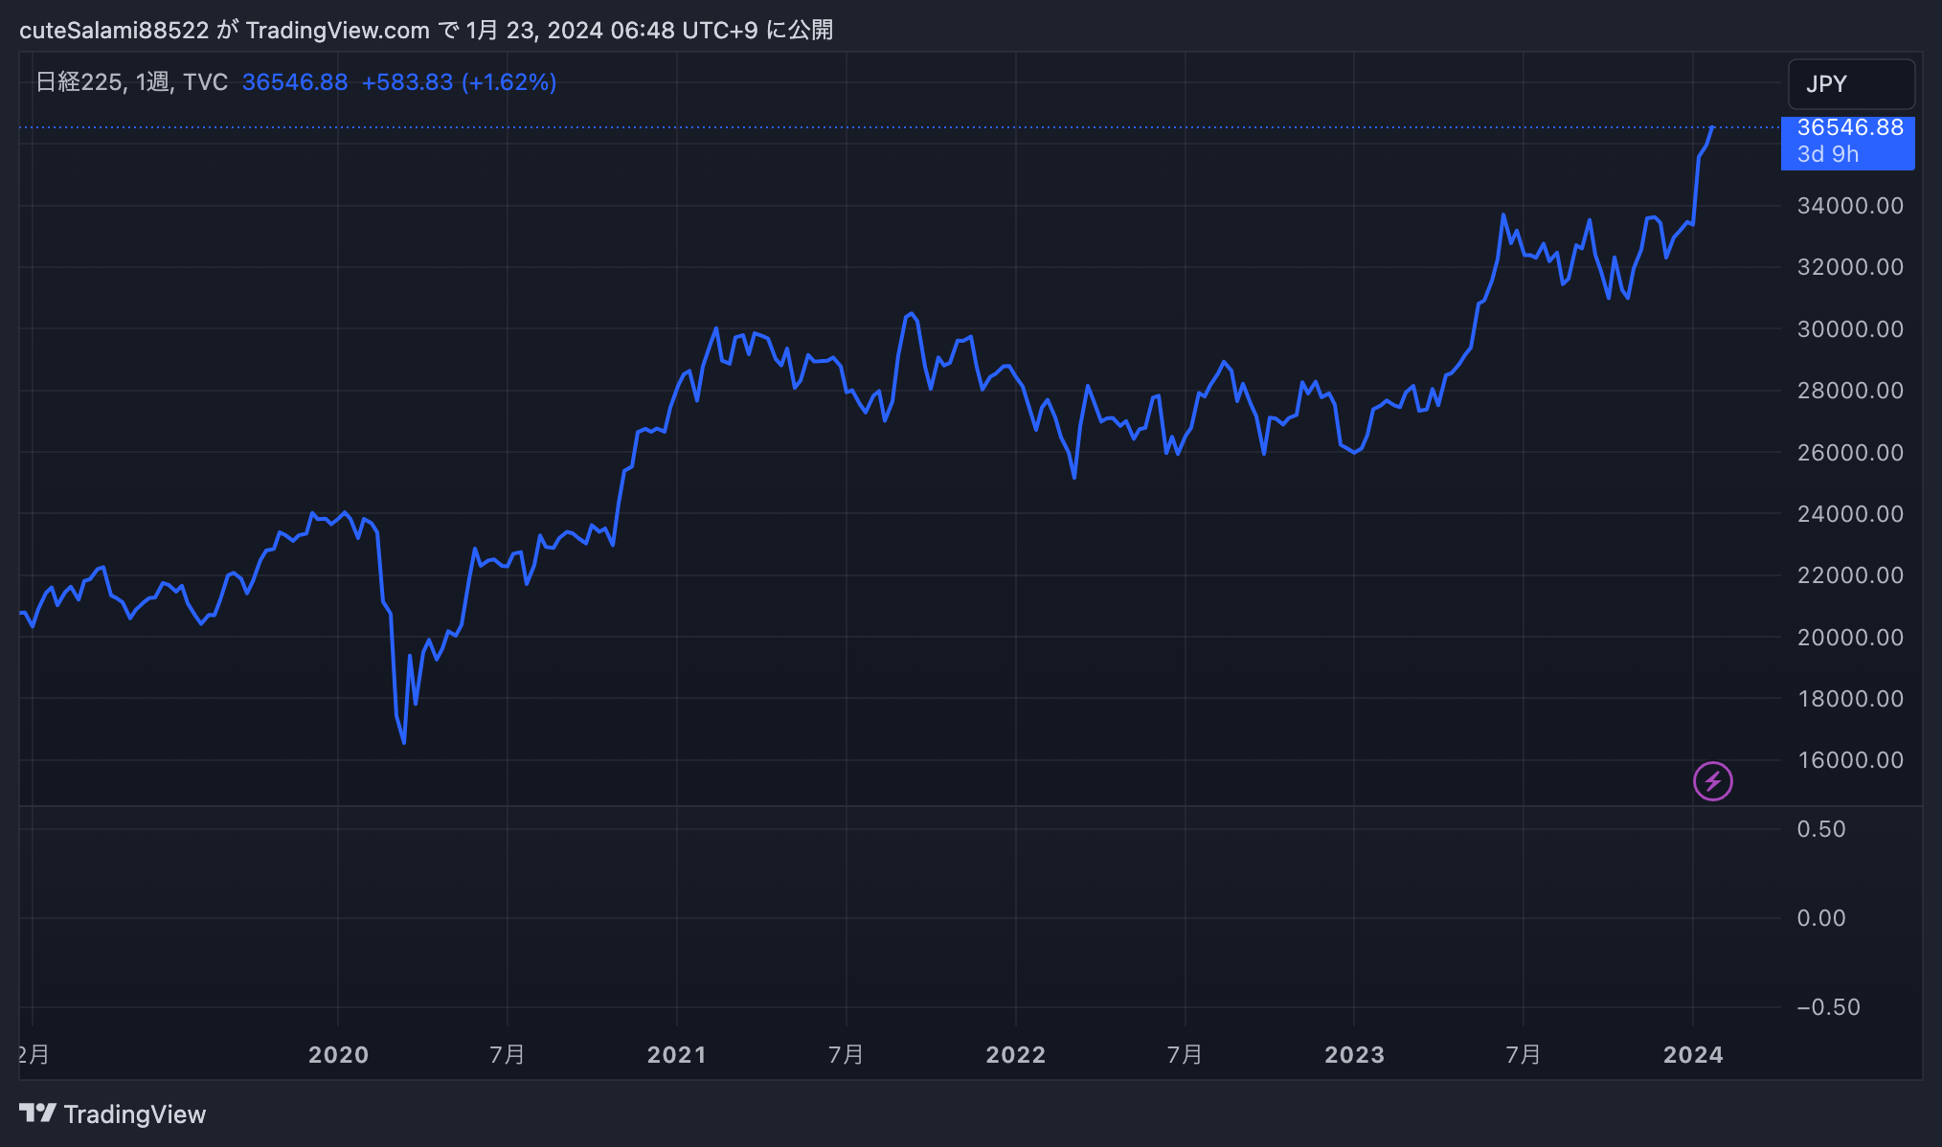
Task: Click the 34000.00 price axis label
Action: coord(1850,206)
